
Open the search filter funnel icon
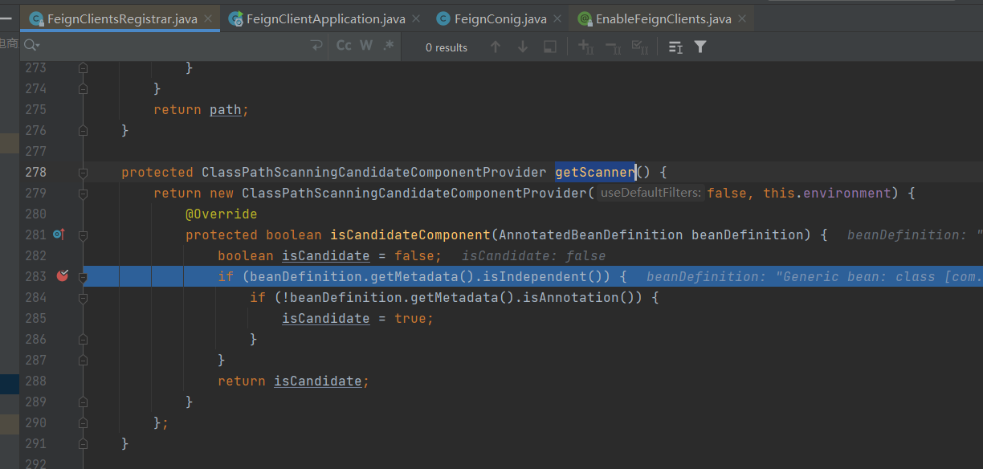pyautogui.click(x=700, y=47)
